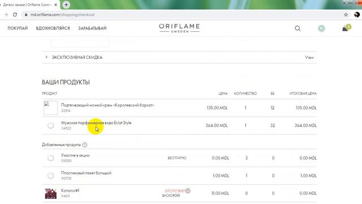Click View on Эксклюзивная скидка row
The height and width of the screenshot is (204, 362).
tap(309, 57)
